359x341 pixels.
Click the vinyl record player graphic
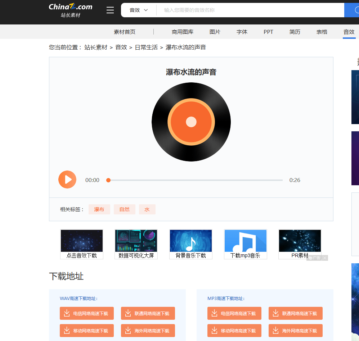191,122
